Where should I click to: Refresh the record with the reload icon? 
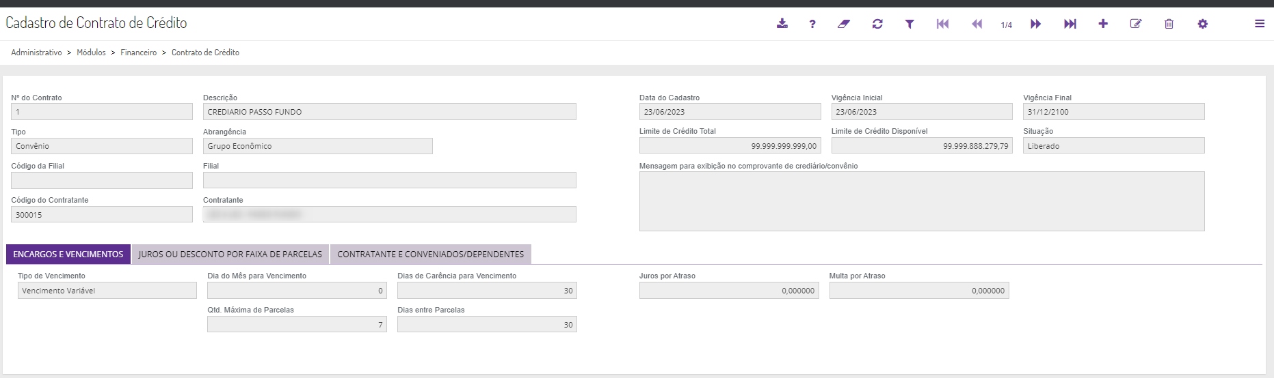point(877,24)
